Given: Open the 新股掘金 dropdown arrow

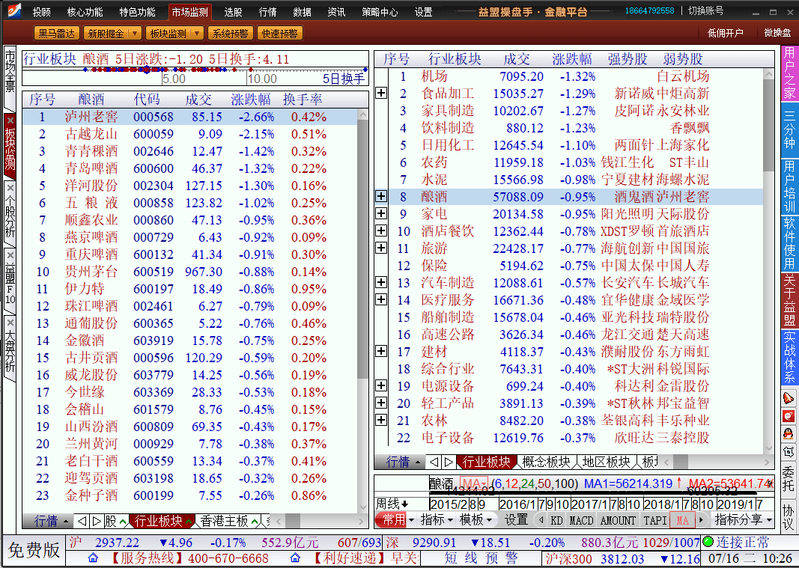Looking at the screenshot, I should coord(135,34).
